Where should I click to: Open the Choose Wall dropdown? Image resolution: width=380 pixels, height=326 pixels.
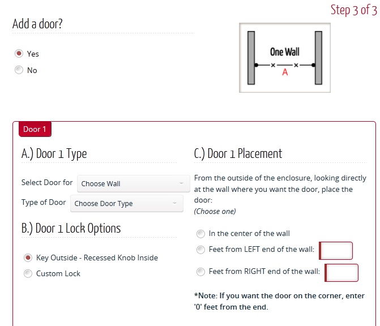[133, 183]
